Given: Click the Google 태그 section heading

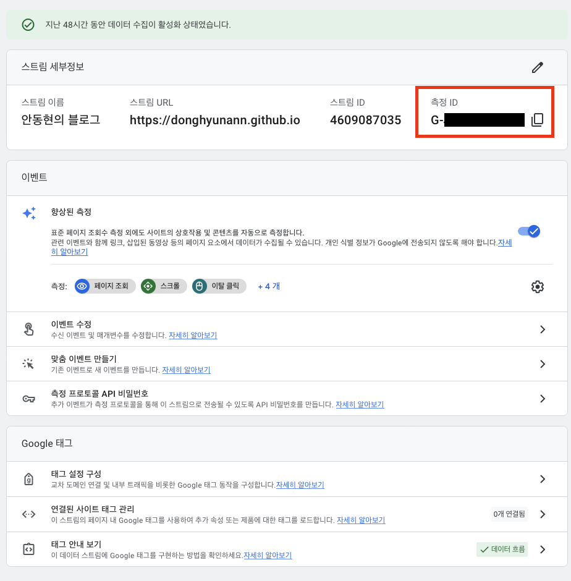Looking at the screenshot, I should (x=47, y=443).
